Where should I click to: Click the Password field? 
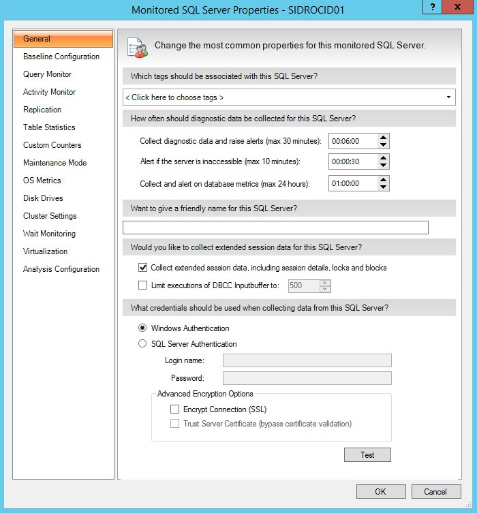point(307,378)
